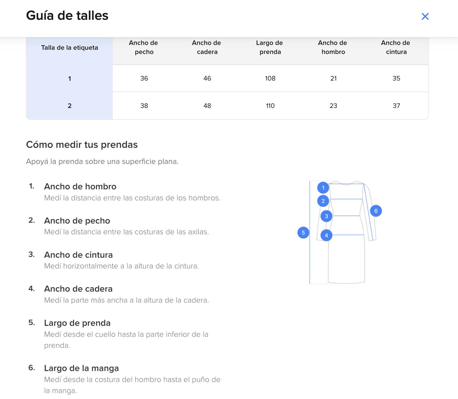The width and height of the screenshot is (458, 399).
Task: Click the Talla de la etiqueta header
Action: (x=70, y=48)
